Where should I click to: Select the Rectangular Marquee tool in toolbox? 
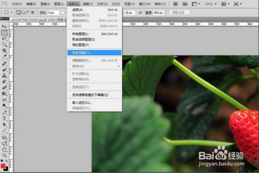point(4,32)
